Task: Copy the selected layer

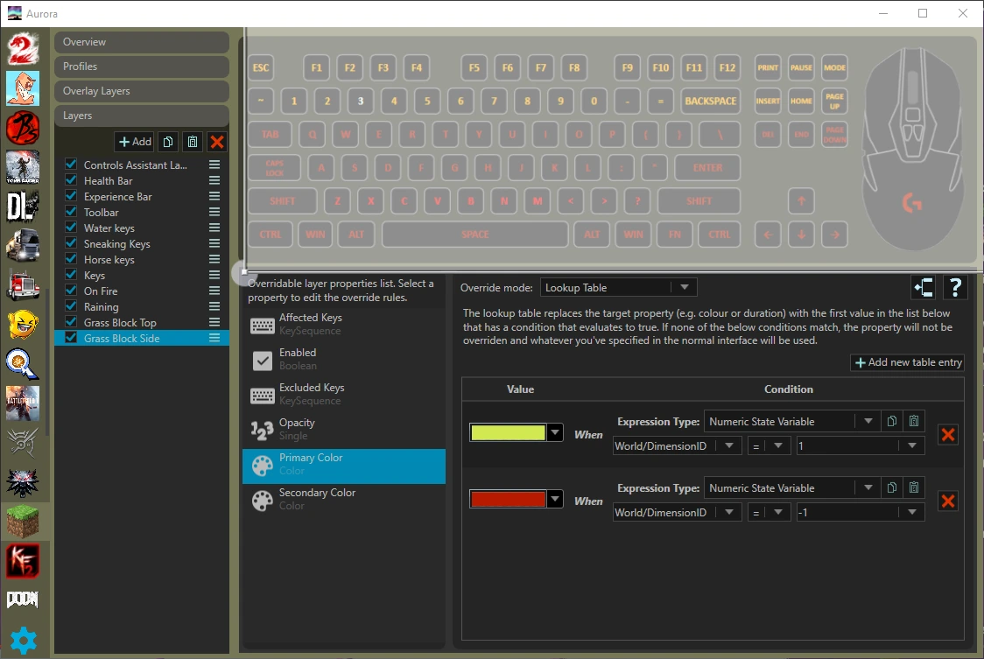Action: point(168,142)
